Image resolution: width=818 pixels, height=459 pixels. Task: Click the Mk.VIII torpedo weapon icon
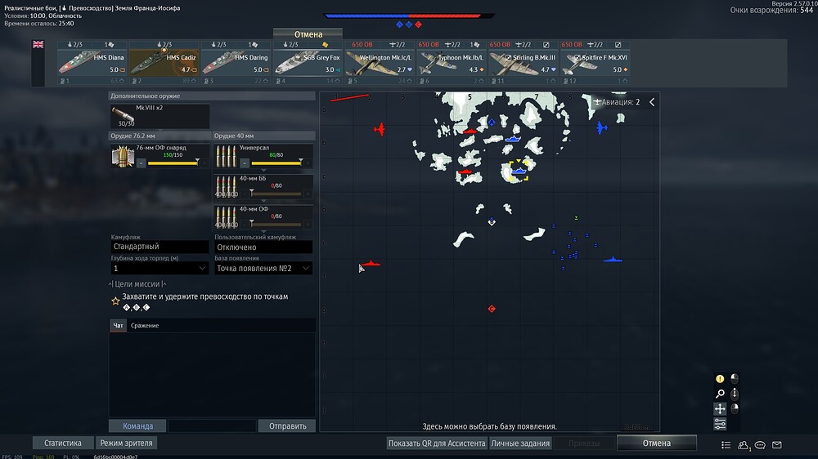point(124,116)
